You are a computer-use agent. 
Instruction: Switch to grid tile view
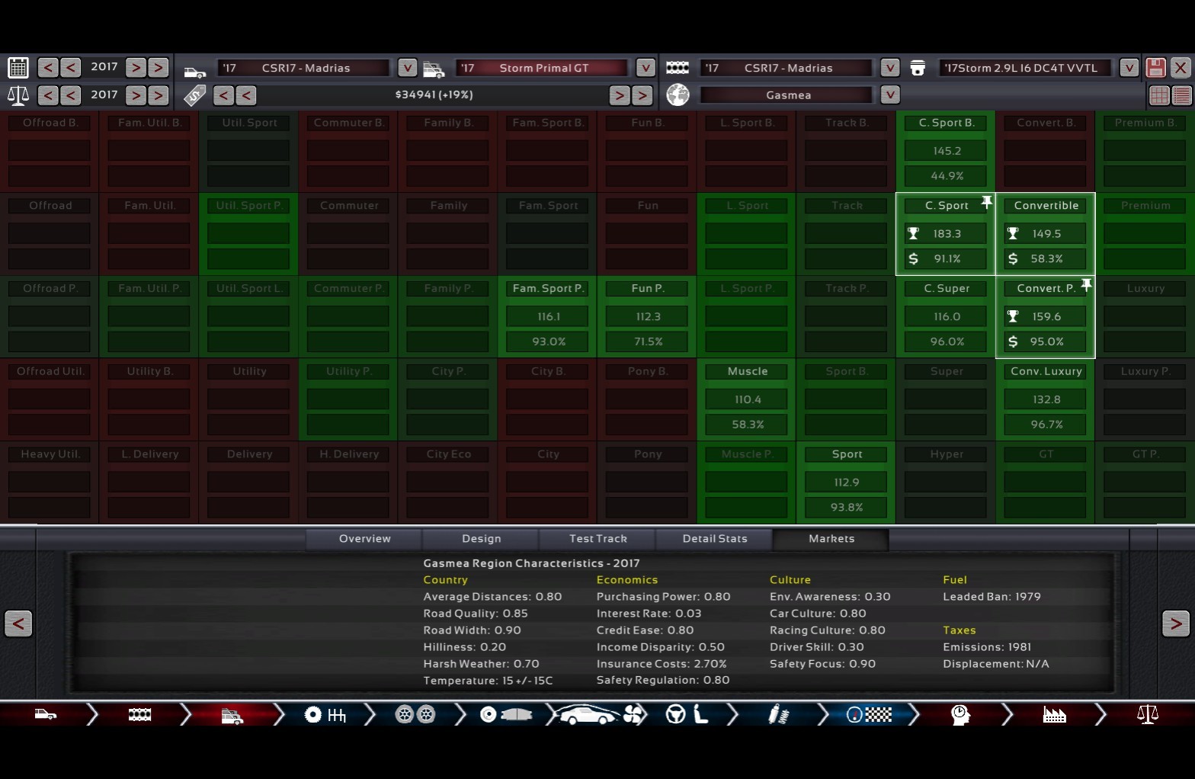point(1159,95)
